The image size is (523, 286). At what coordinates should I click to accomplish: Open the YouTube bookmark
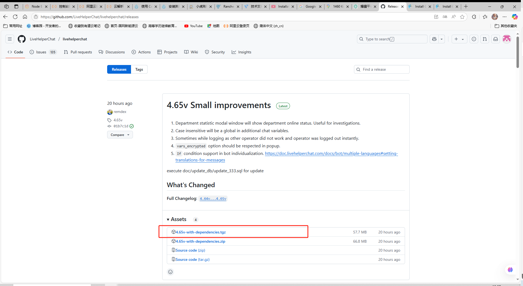click(193, 26)
